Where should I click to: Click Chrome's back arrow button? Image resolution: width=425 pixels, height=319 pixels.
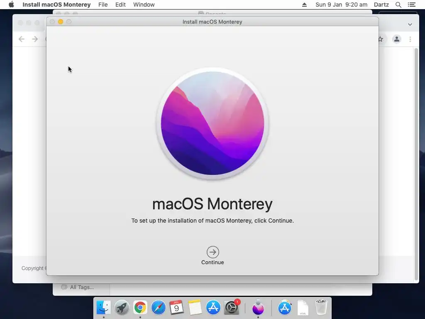pyautogui.click(x=22, y=39)
